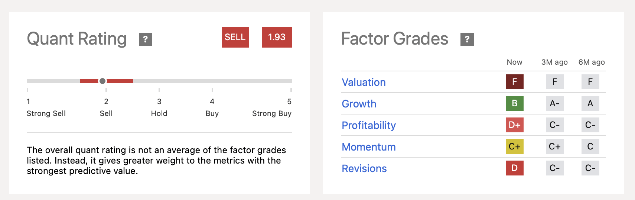Open the Valuation factor link
Viewport: 635px width, 200px height.
(364, 82)
